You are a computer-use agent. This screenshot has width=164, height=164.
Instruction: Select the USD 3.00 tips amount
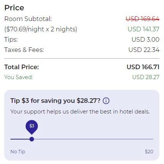click(x=146, y=39)
